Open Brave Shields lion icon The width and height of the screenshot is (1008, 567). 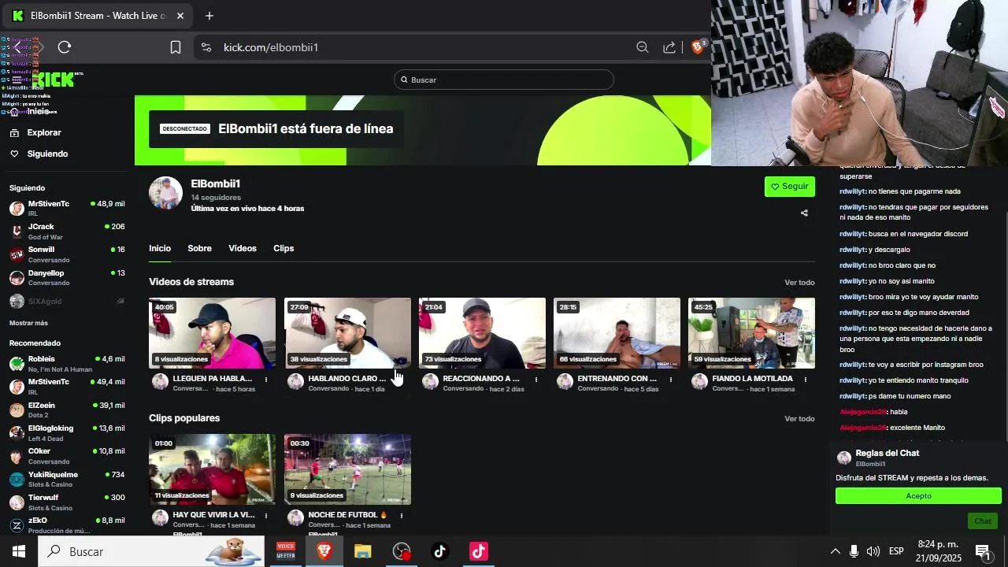pyautogui.click(x=698, y=47)
